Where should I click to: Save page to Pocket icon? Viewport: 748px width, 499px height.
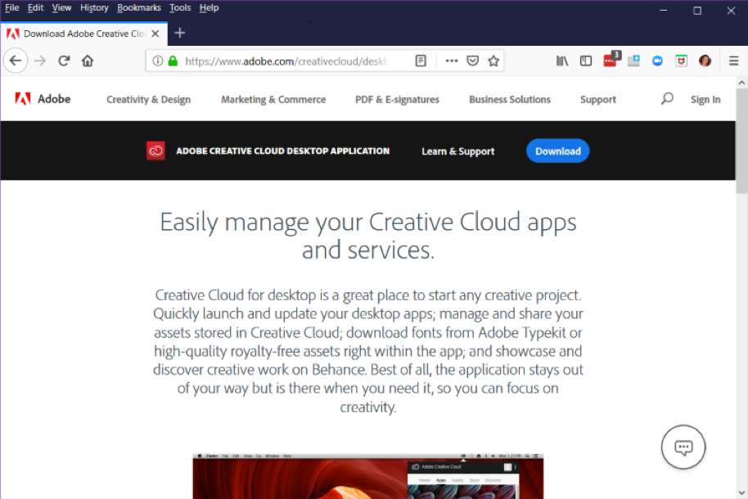pos(473,61)
